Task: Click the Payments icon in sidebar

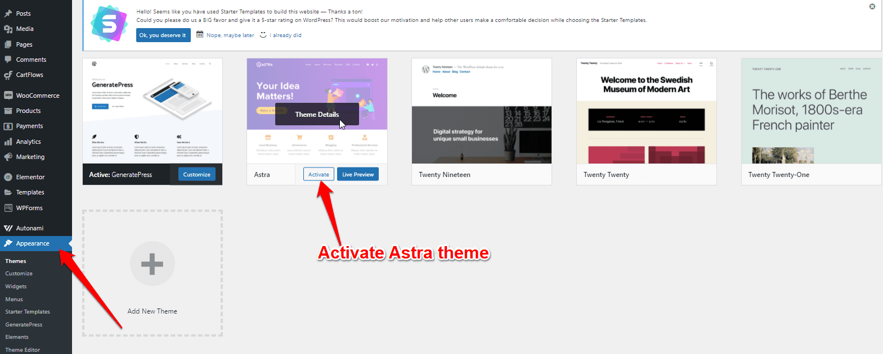Action: (8, 126)
